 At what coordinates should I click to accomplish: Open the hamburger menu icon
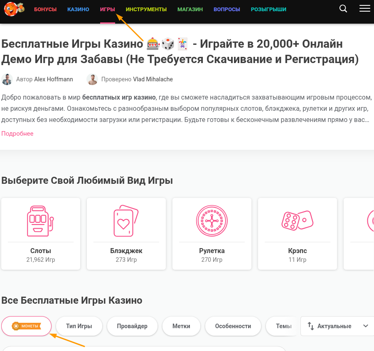pos(365,8)
